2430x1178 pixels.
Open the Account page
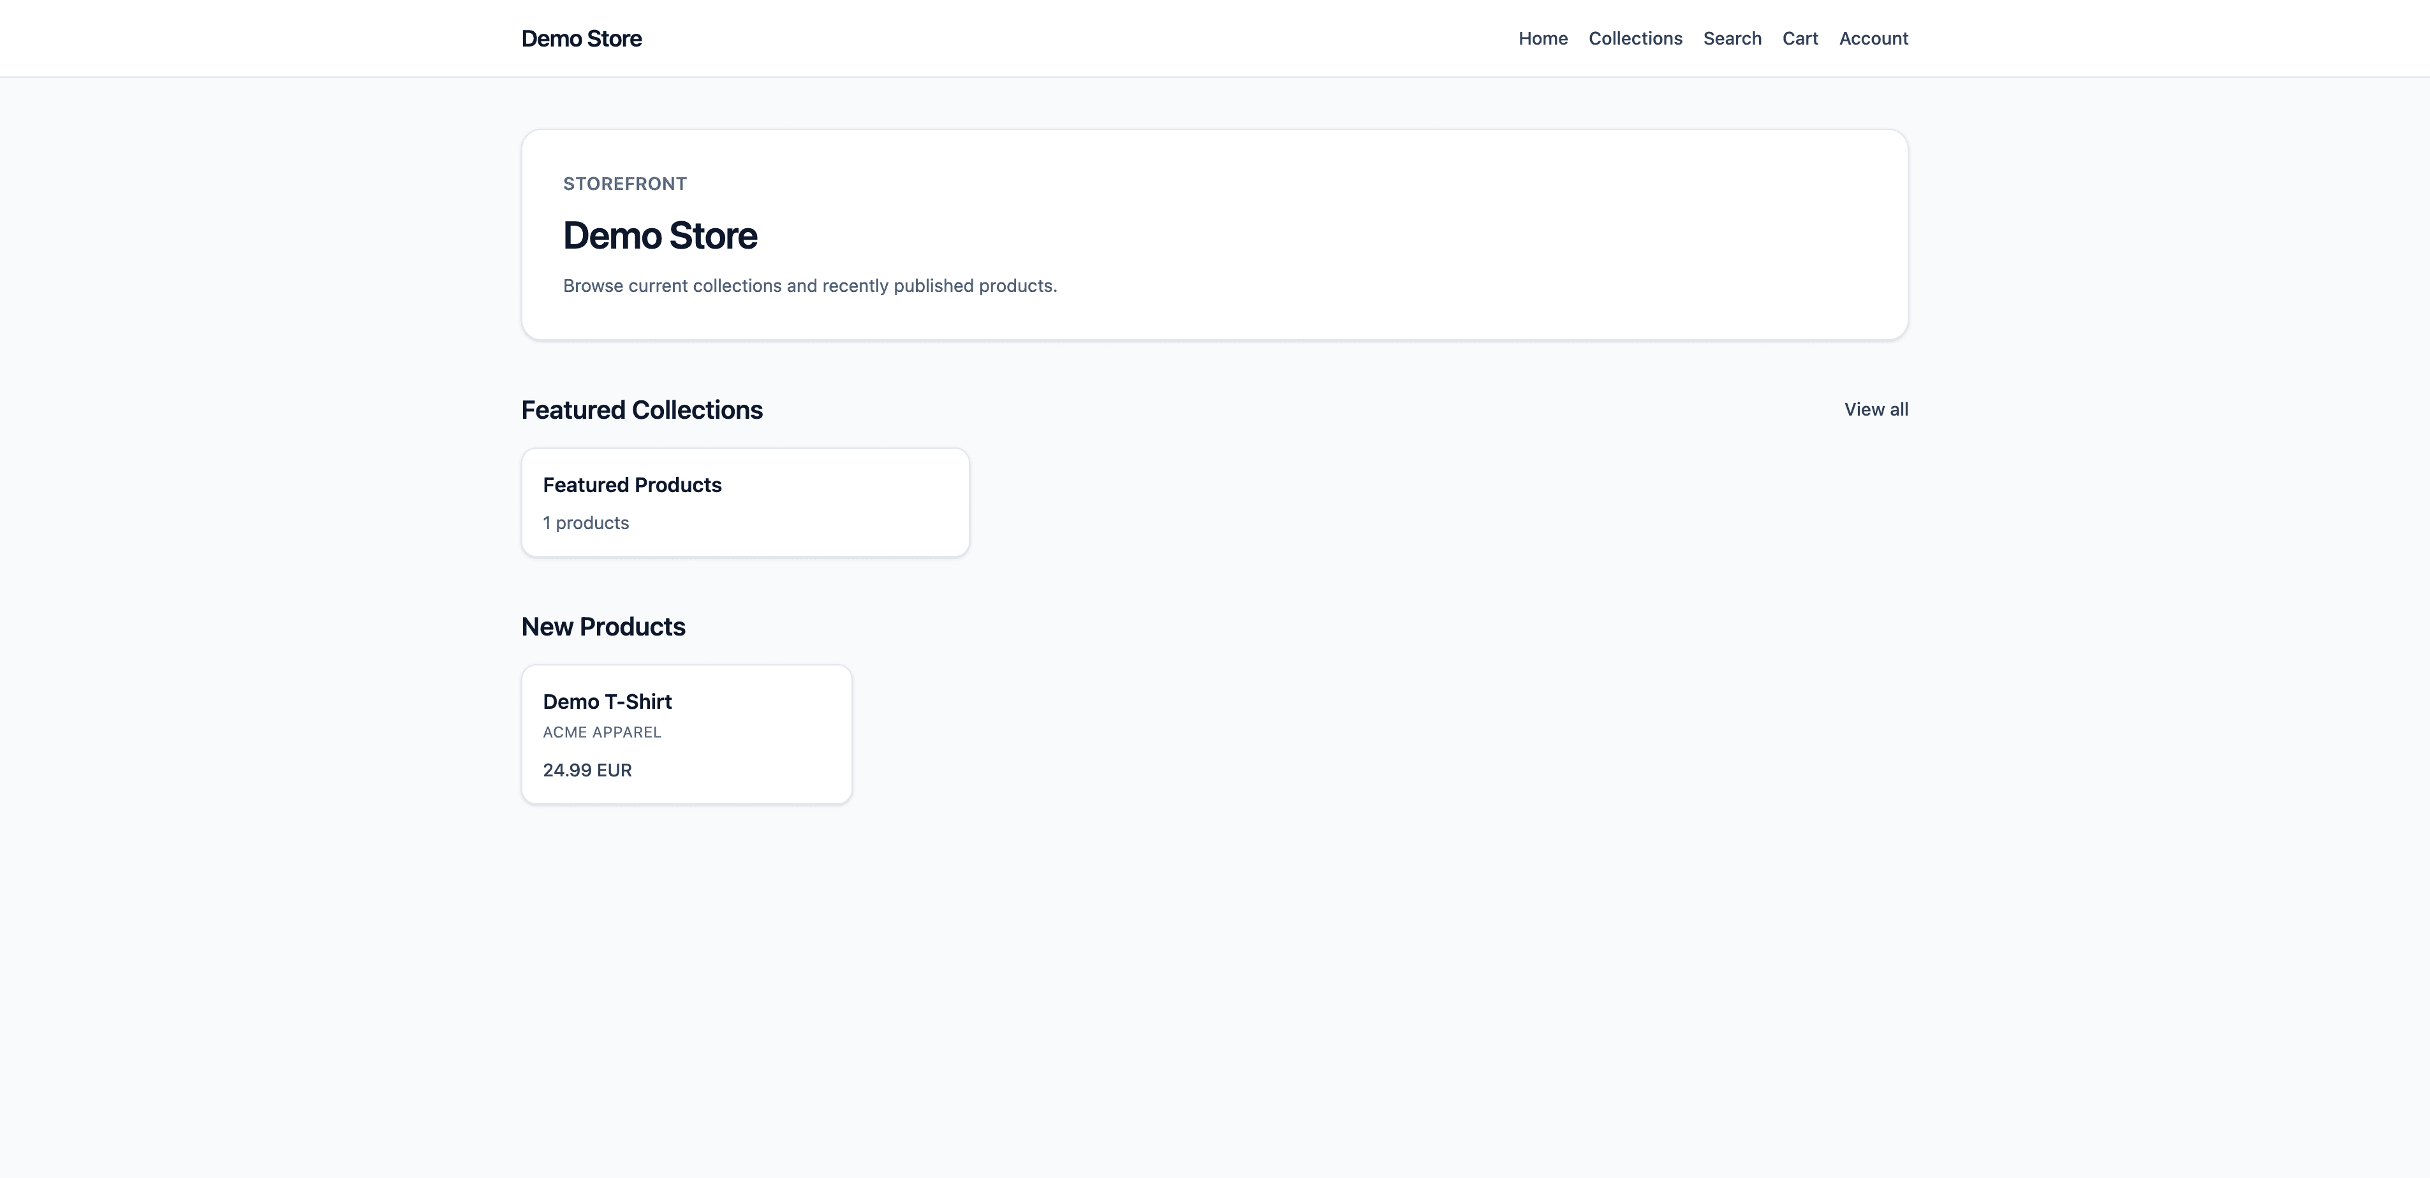pyautogui.click(x=1873, y=38)
